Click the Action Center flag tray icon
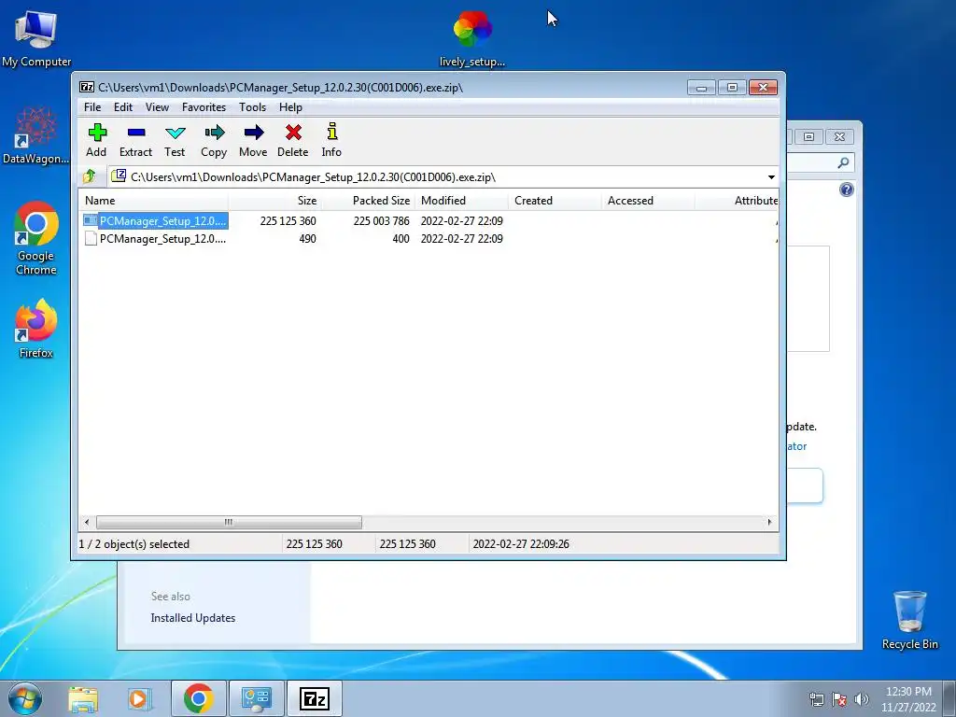 click(x=839, y=699)
